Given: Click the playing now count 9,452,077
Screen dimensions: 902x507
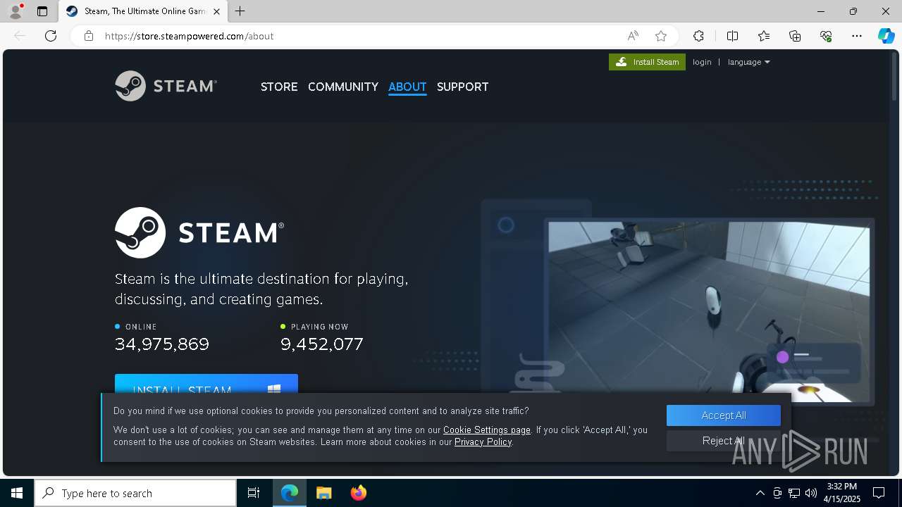Looking at the screenshot, I should pos(322,344).
